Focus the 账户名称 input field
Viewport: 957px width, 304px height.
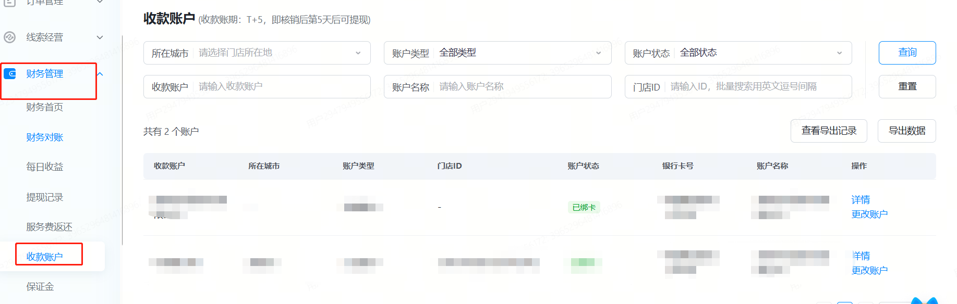click(x=522, y=86)
